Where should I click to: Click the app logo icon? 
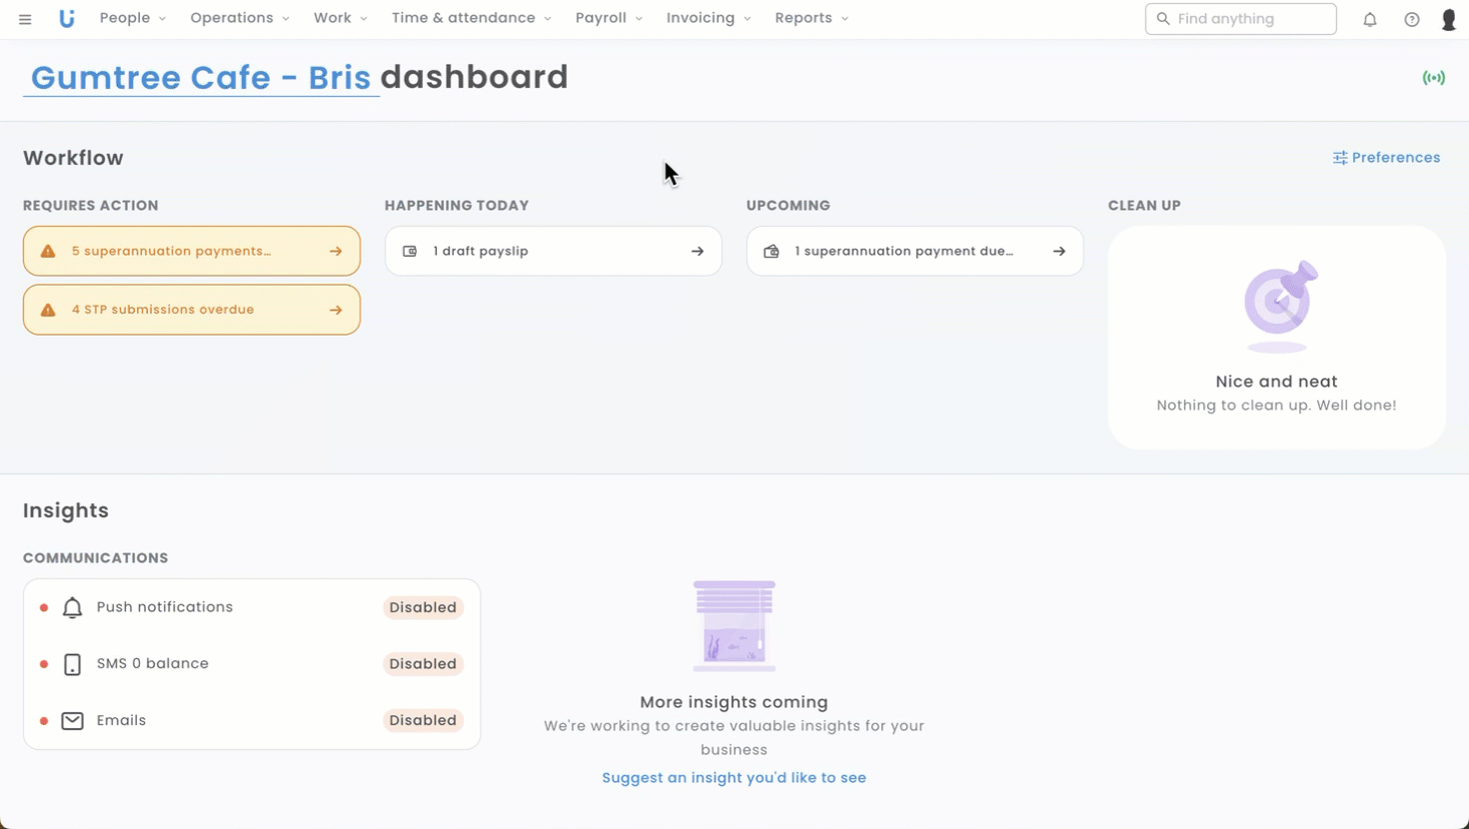67,19
